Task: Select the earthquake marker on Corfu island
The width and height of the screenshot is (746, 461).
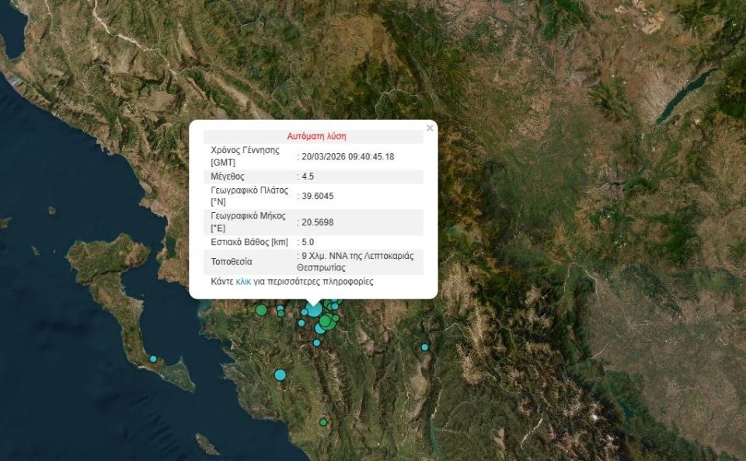Action: click(153, 358)
